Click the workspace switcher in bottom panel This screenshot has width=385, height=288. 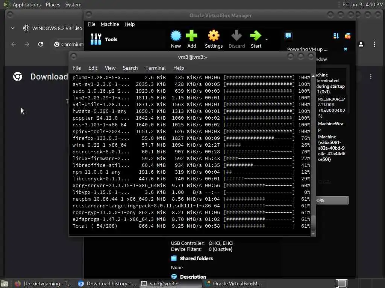[341, 283]
